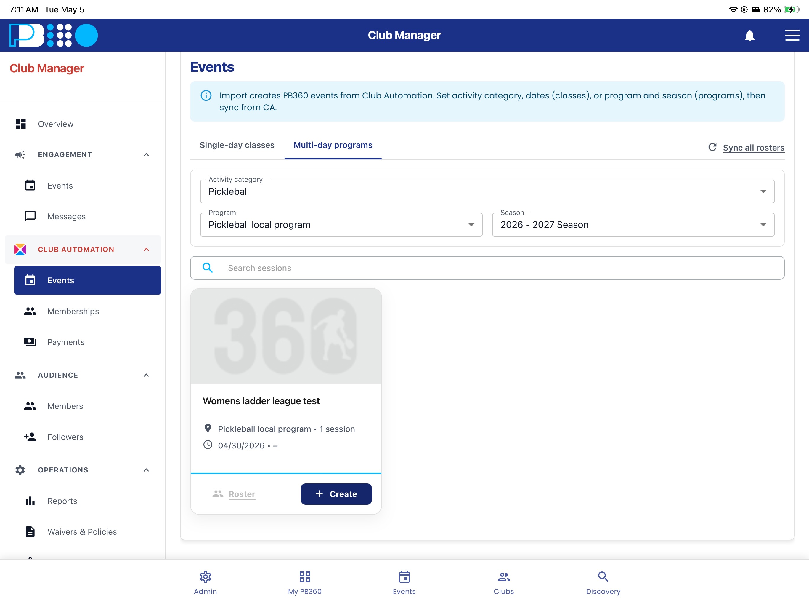Screen dimensions: 809x607
Task: Click the Create button
Action: [336, 494]
